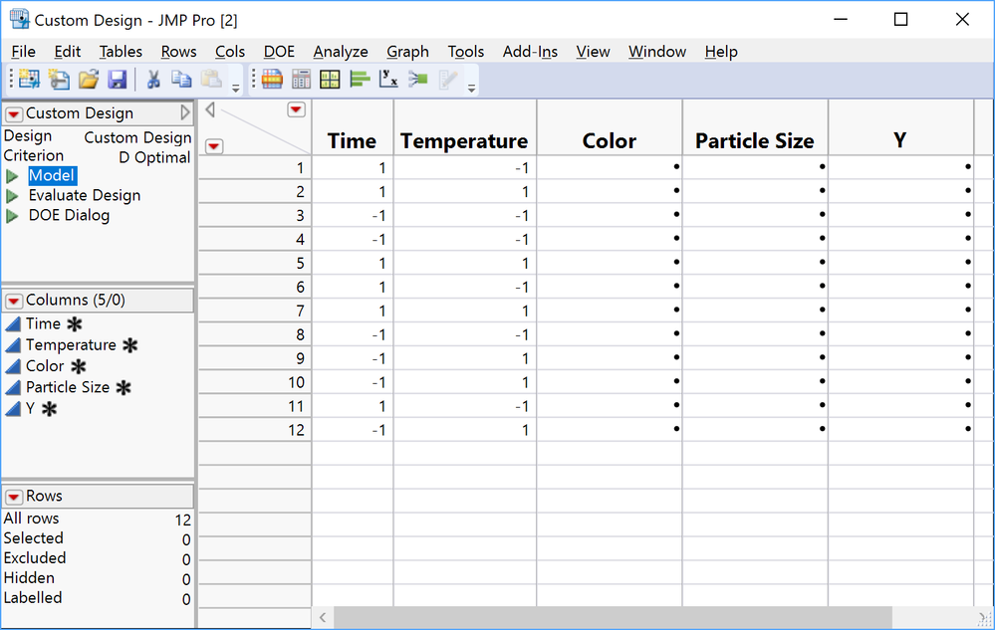Open the Graph menu

[x=408, y=52]
